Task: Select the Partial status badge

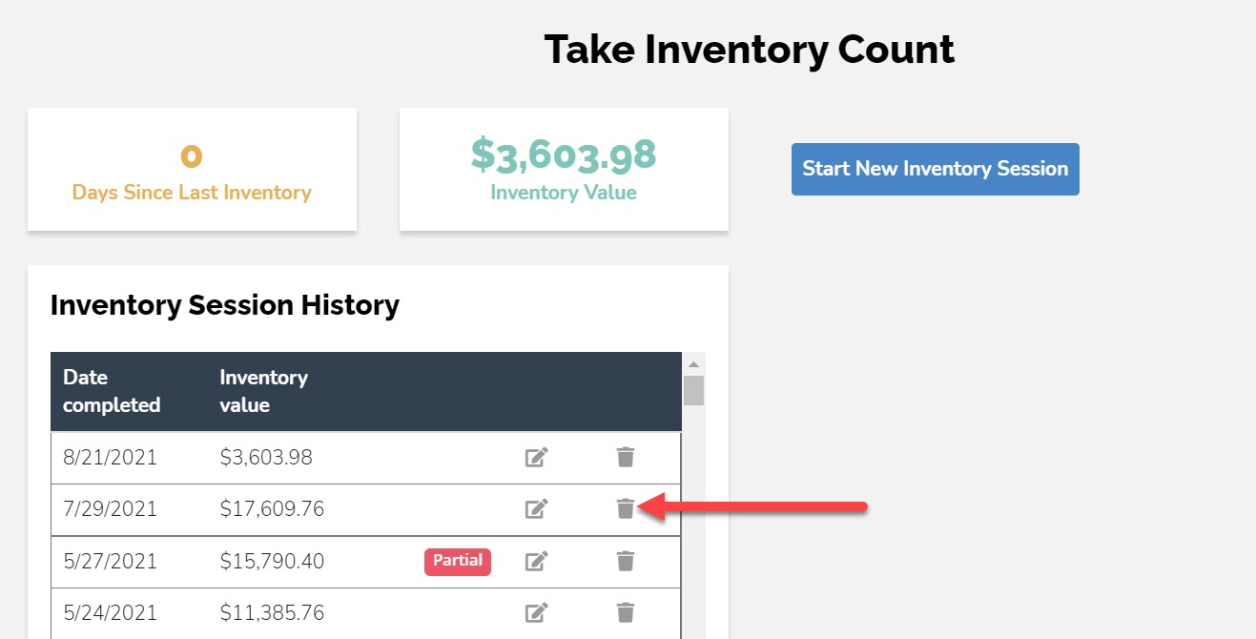Action: [x=458, y=561]
